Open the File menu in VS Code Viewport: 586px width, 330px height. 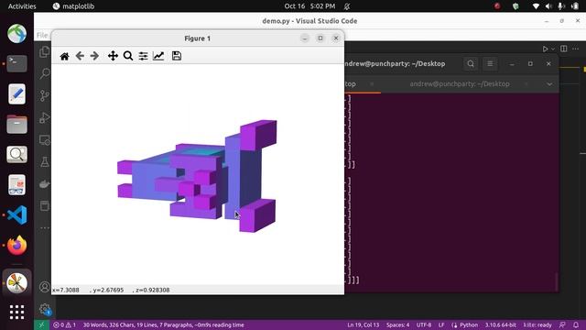point(42,35)
